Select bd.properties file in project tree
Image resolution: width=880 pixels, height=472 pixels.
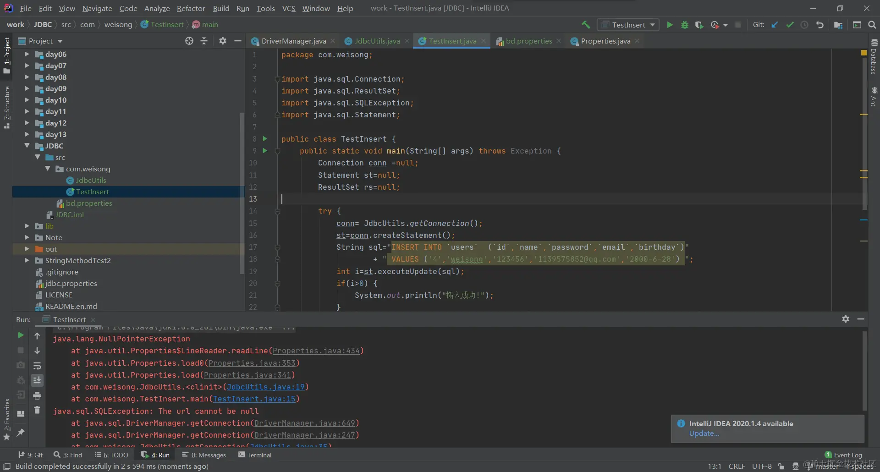pos(89,203)
